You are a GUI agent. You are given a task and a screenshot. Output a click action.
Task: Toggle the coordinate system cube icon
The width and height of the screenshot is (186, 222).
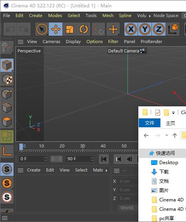tap(173, 29)
